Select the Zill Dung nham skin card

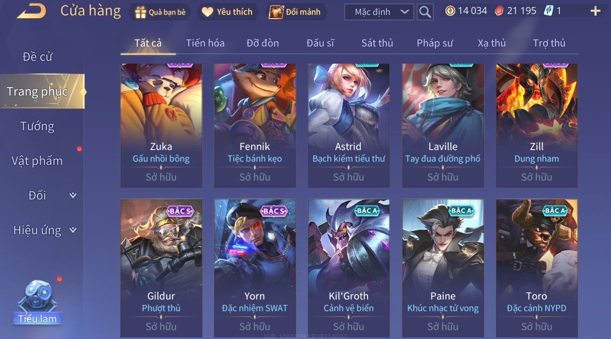(537, 125)
